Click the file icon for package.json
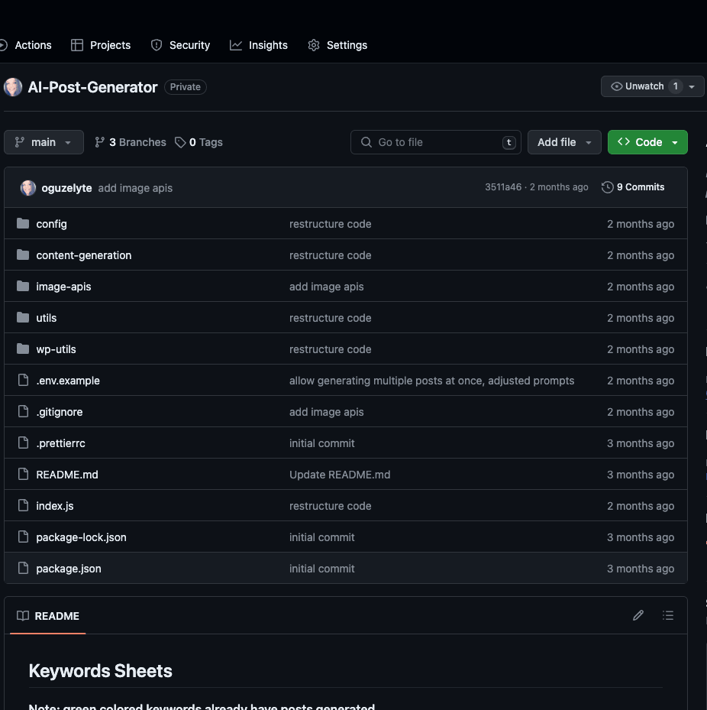Screen dimensions: 707x710 coord(23,567)
